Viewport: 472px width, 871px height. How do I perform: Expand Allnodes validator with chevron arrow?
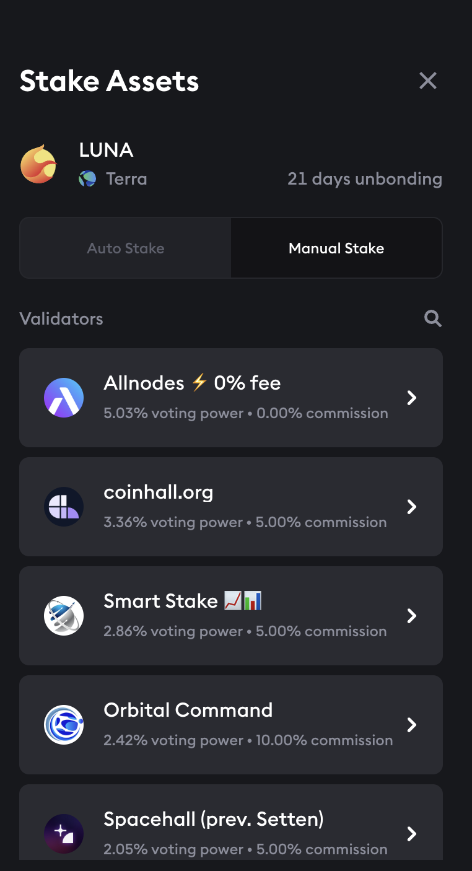click(x=412, y=398)
